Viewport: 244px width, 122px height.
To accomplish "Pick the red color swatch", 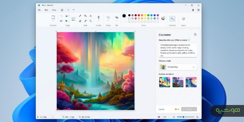I will (x=139, y=15).
